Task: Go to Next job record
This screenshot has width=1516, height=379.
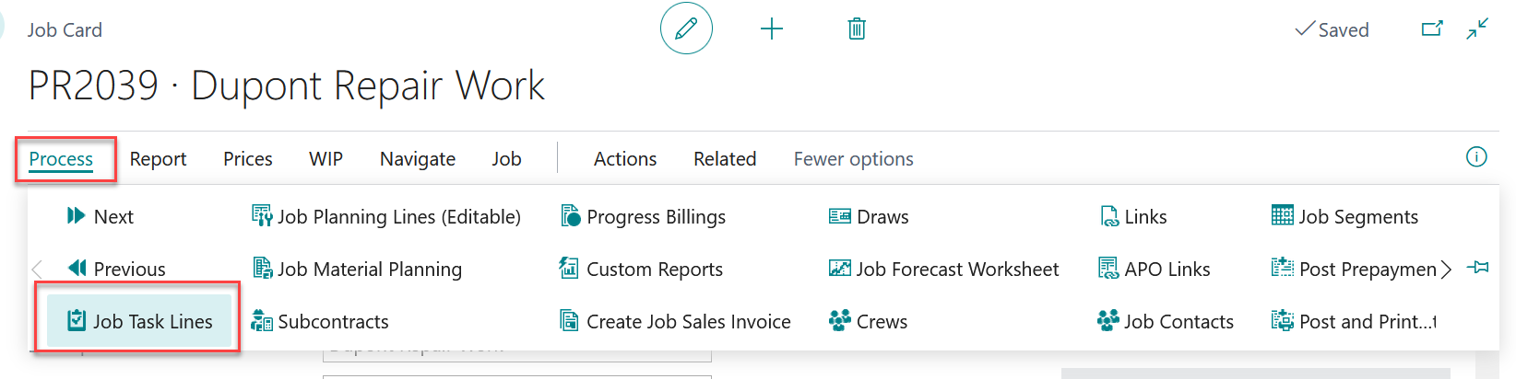Action: [101, 216]
